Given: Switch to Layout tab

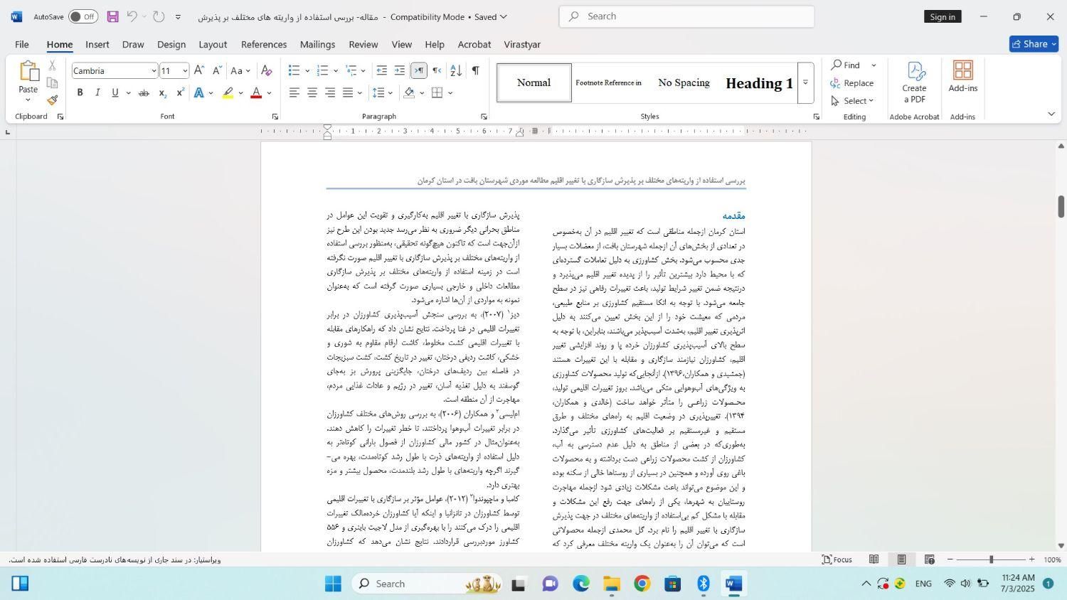Looking at the screenshot, I should pyautogui.click(x=213, y=44).
